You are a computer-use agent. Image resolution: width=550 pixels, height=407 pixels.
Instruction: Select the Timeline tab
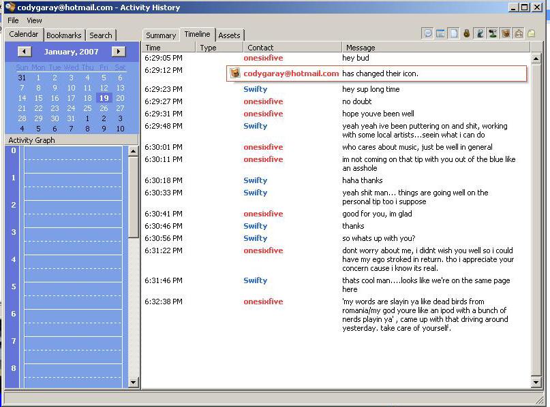(197, 34)
